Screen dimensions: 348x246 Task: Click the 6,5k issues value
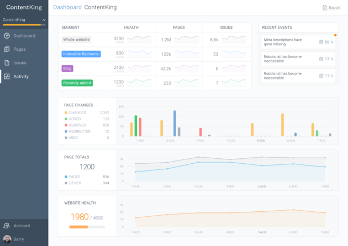pyautogui.click(x=214, y=40)
